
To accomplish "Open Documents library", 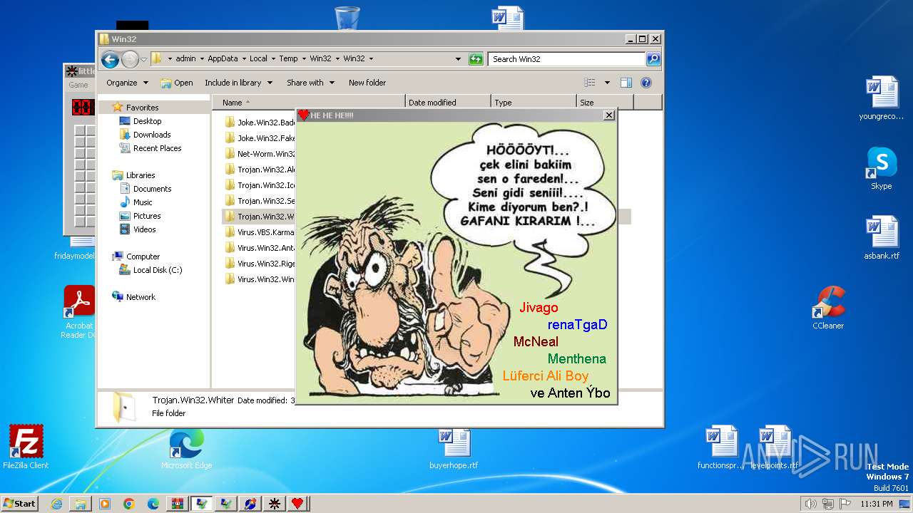I will (x=152, y=189).
